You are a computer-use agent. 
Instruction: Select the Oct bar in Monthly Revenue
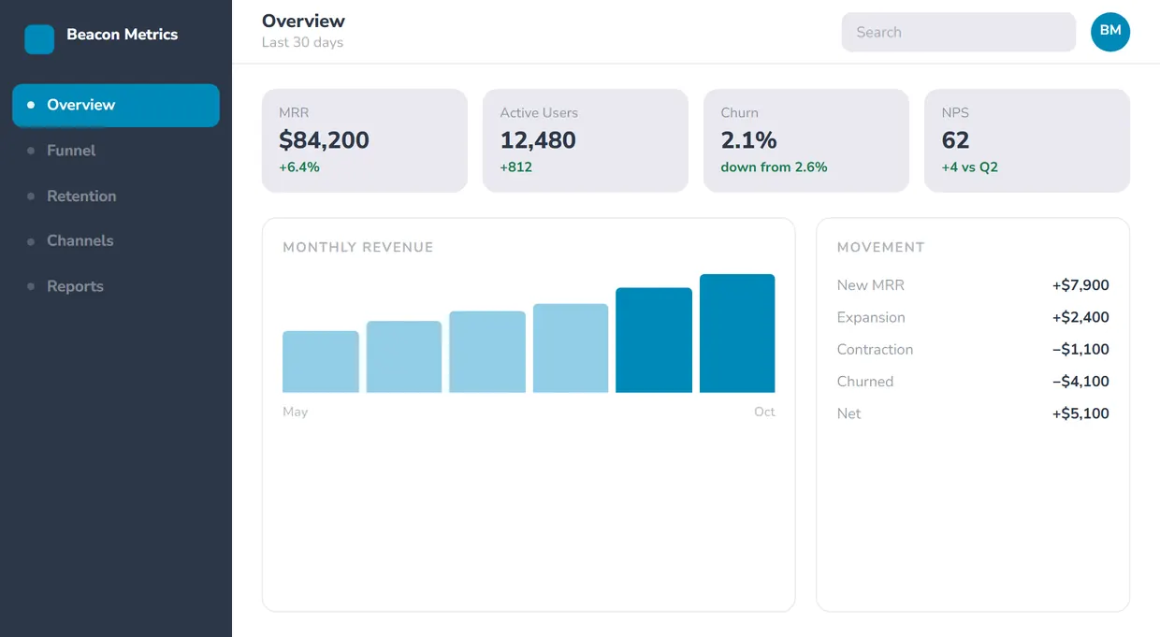click(737, 333)
